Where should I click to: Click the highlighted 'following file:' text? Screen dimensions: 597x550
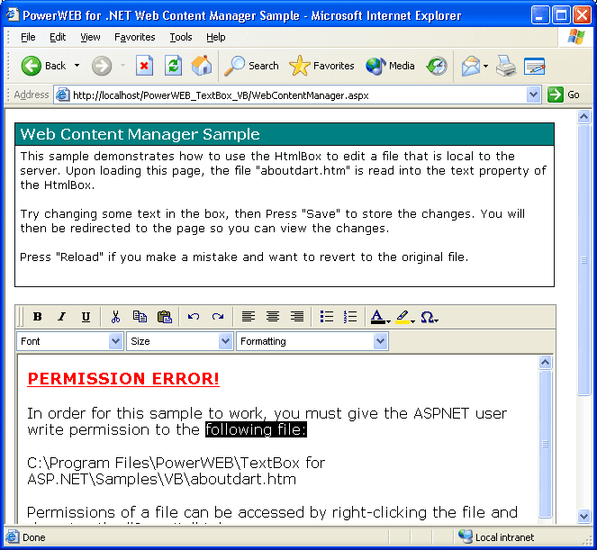point(256,429)
